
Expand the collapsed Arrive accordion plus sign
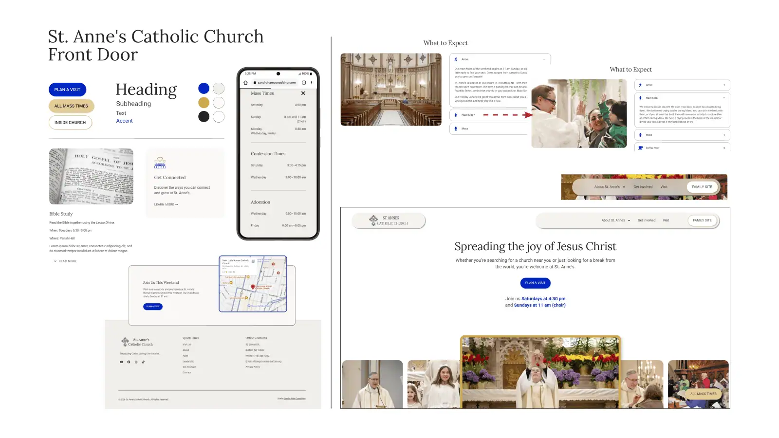tap(724, 85)
